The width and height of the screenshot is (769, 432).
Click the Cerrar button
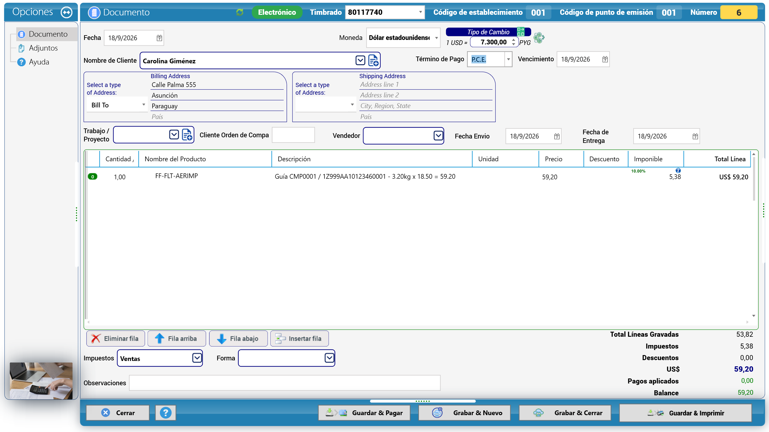click(118, 412)
